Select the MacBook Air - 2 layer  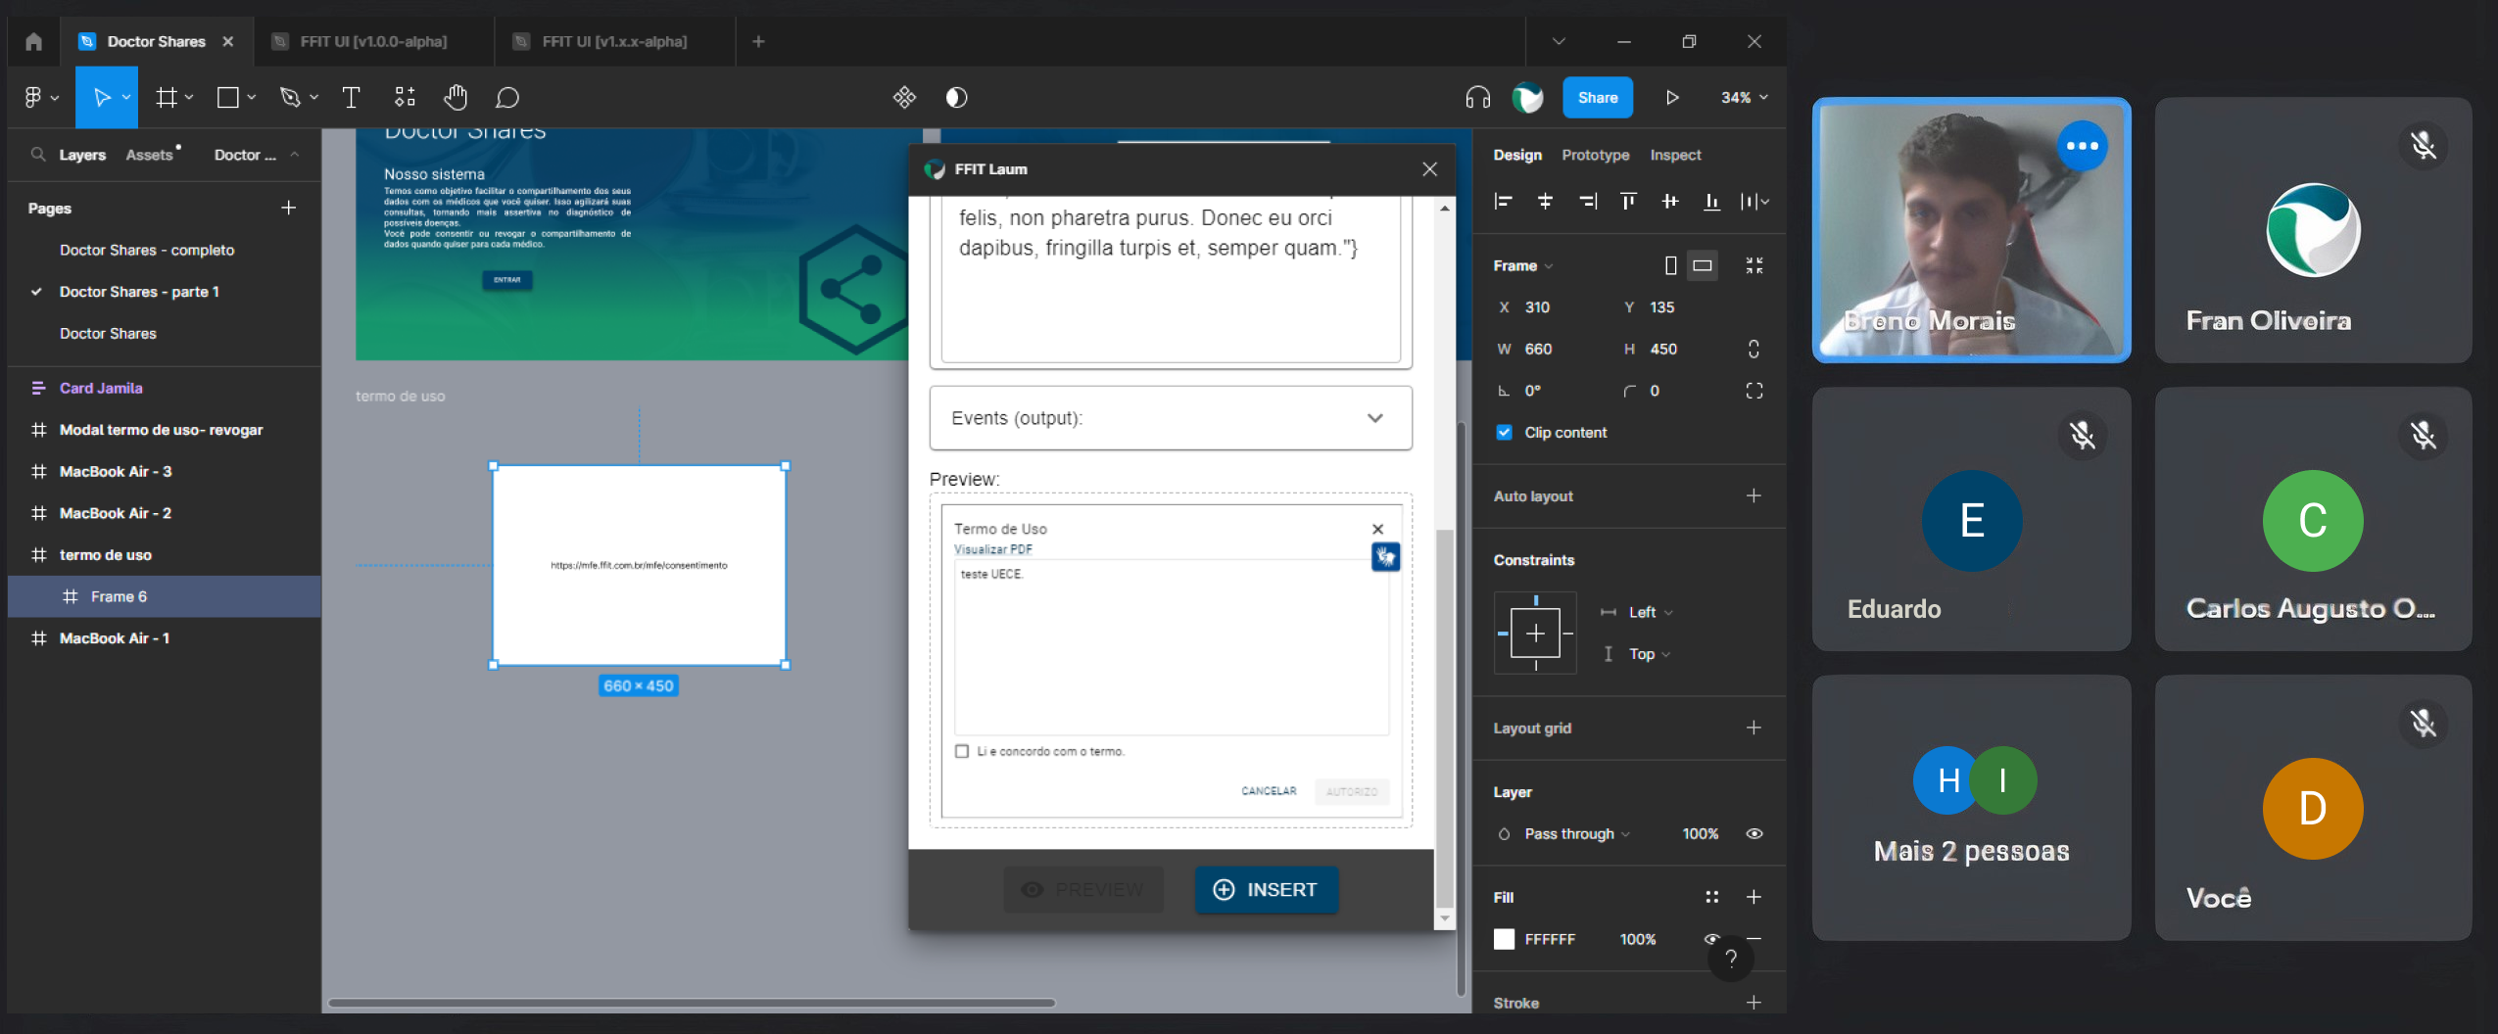tap(115, 513)
